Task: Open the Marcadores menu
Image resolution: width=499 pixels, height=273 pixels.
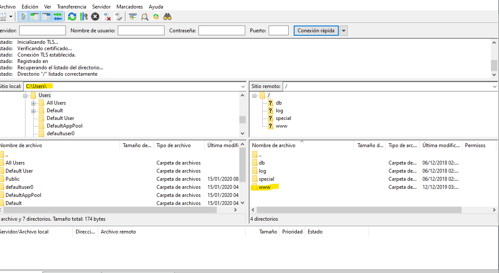Action: pyautogui.click(x=130, y=7)
